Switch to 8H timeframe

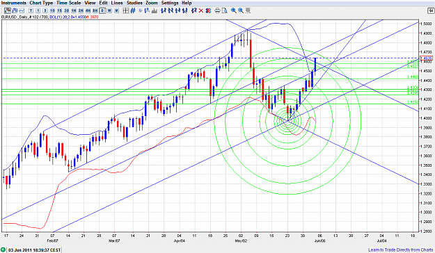95,10
